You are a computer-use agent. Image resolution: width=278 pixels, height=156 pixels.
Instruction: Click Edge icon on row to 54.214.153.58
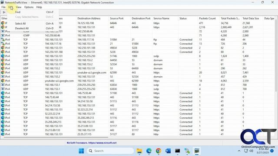coord(3,101)
